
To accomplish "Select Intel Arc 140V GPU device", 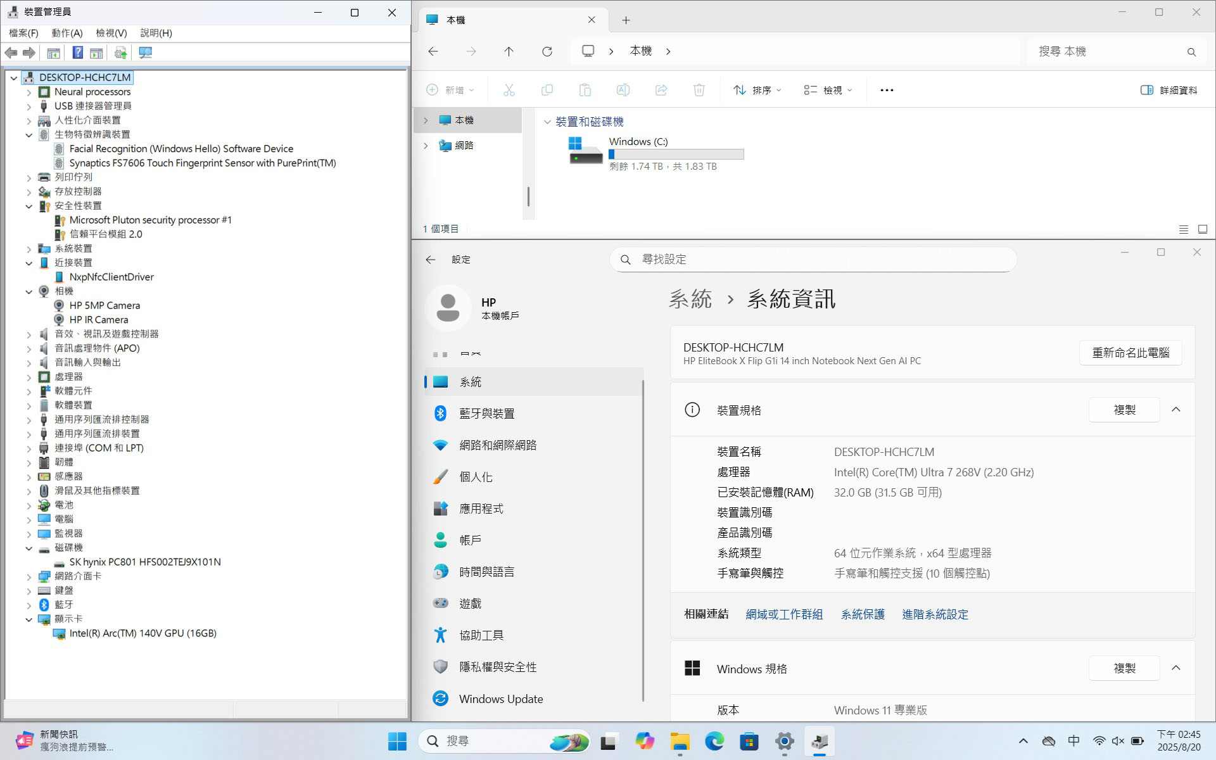I will tap(142, 633).
